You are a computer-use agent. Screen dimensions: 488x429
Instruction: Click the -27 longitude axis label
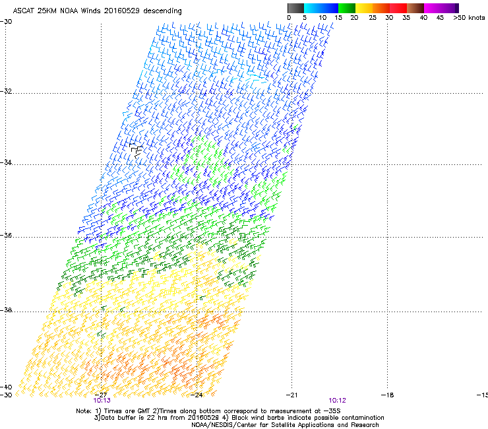101,395
